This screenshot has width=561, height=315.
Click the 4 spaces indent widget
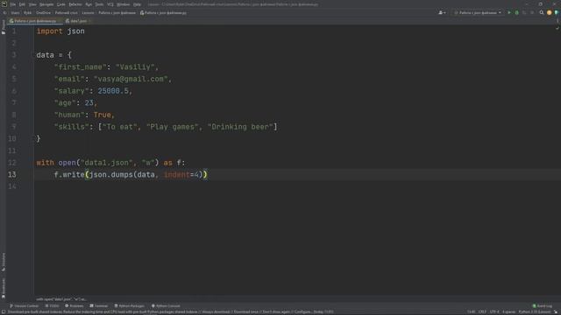point(508,312)
